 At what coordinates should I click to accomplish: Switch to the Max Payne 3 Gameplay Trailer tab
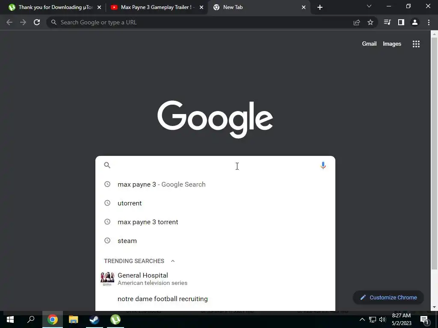coord(157,7)
